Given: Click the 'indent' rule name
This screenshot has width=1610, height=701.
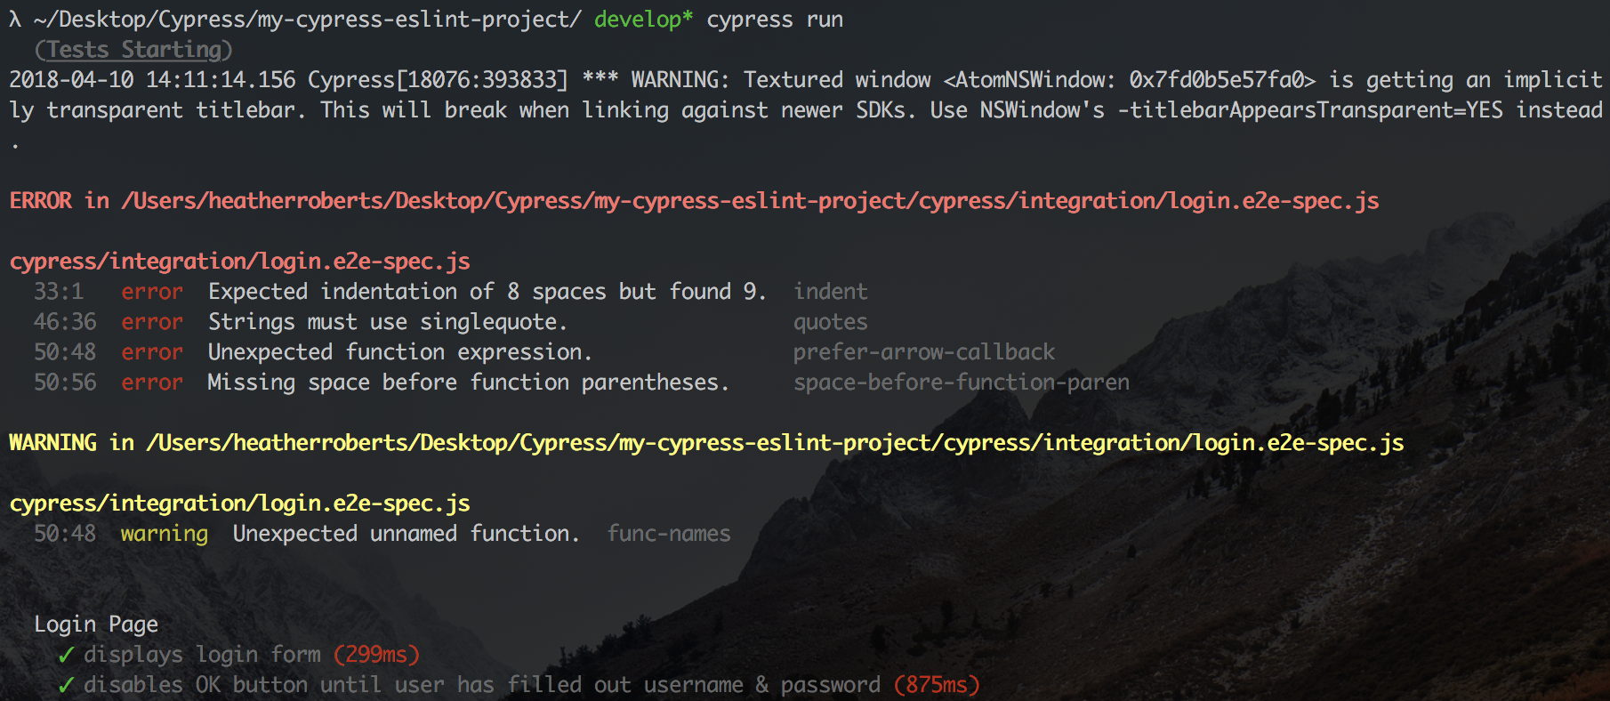Looking at the screenshot, I should [x=831, y=292].
